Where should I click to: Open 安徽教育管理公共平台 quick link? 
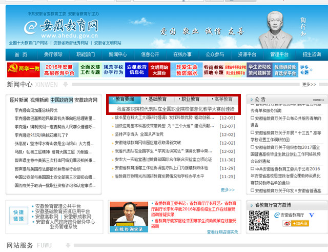tap(58, 206)
